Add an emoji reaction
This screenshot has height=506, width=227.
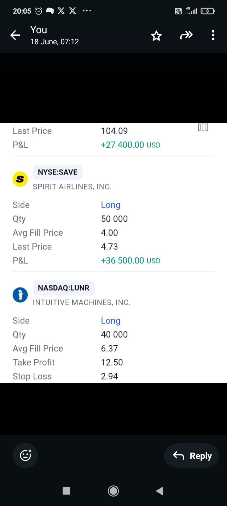coord(25,455)
